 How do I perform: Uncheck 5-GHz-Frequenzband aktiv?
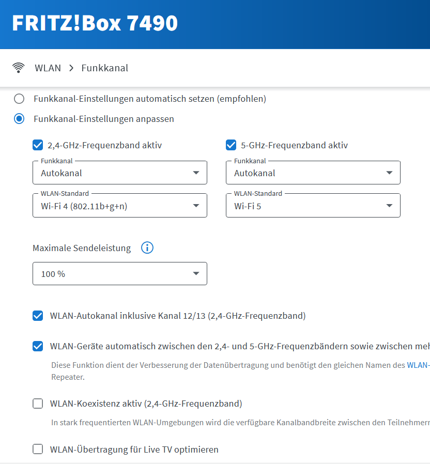click(231, 145)
